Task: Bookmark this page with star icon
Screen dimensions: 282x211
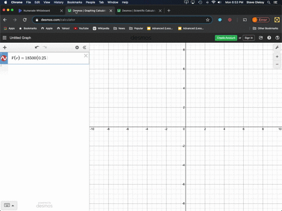Action: [207, 20]
